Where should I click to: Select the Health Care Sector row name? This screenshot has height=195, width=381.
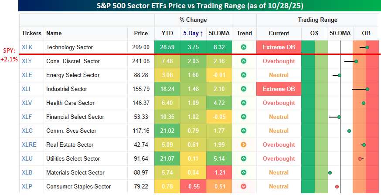70,103
